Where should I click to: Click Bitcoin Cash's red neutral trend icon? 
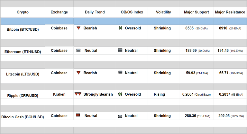point(78,115)
